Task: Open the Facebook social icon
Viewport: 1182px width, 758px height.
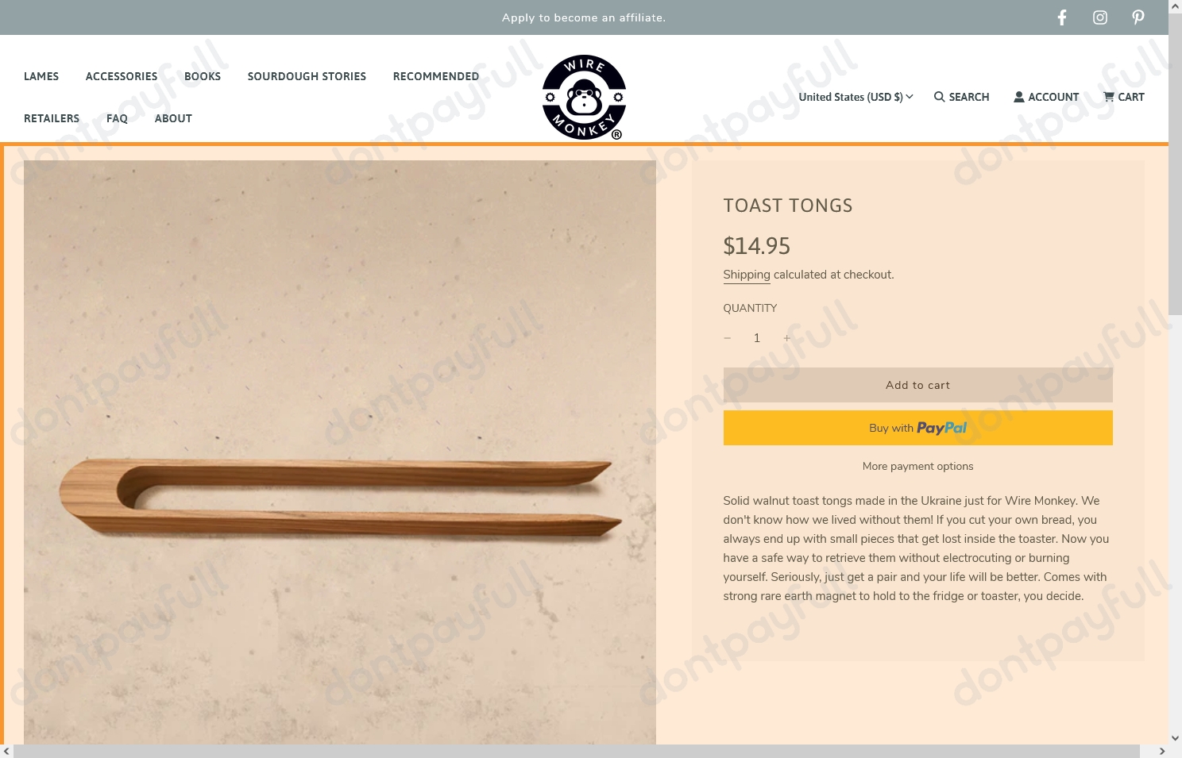Action: [x=1062, y=17]
